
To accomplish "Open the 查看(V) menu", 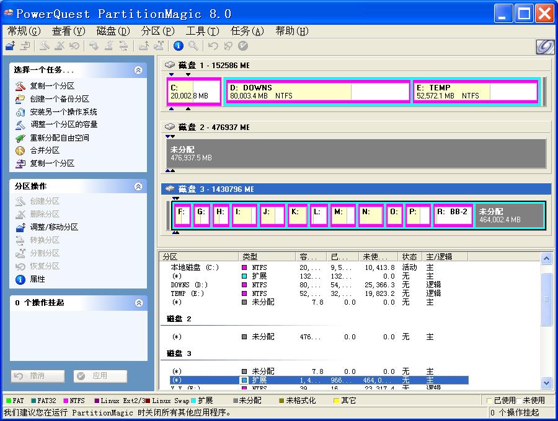I will pyautogui.click(x=69, y=31).
